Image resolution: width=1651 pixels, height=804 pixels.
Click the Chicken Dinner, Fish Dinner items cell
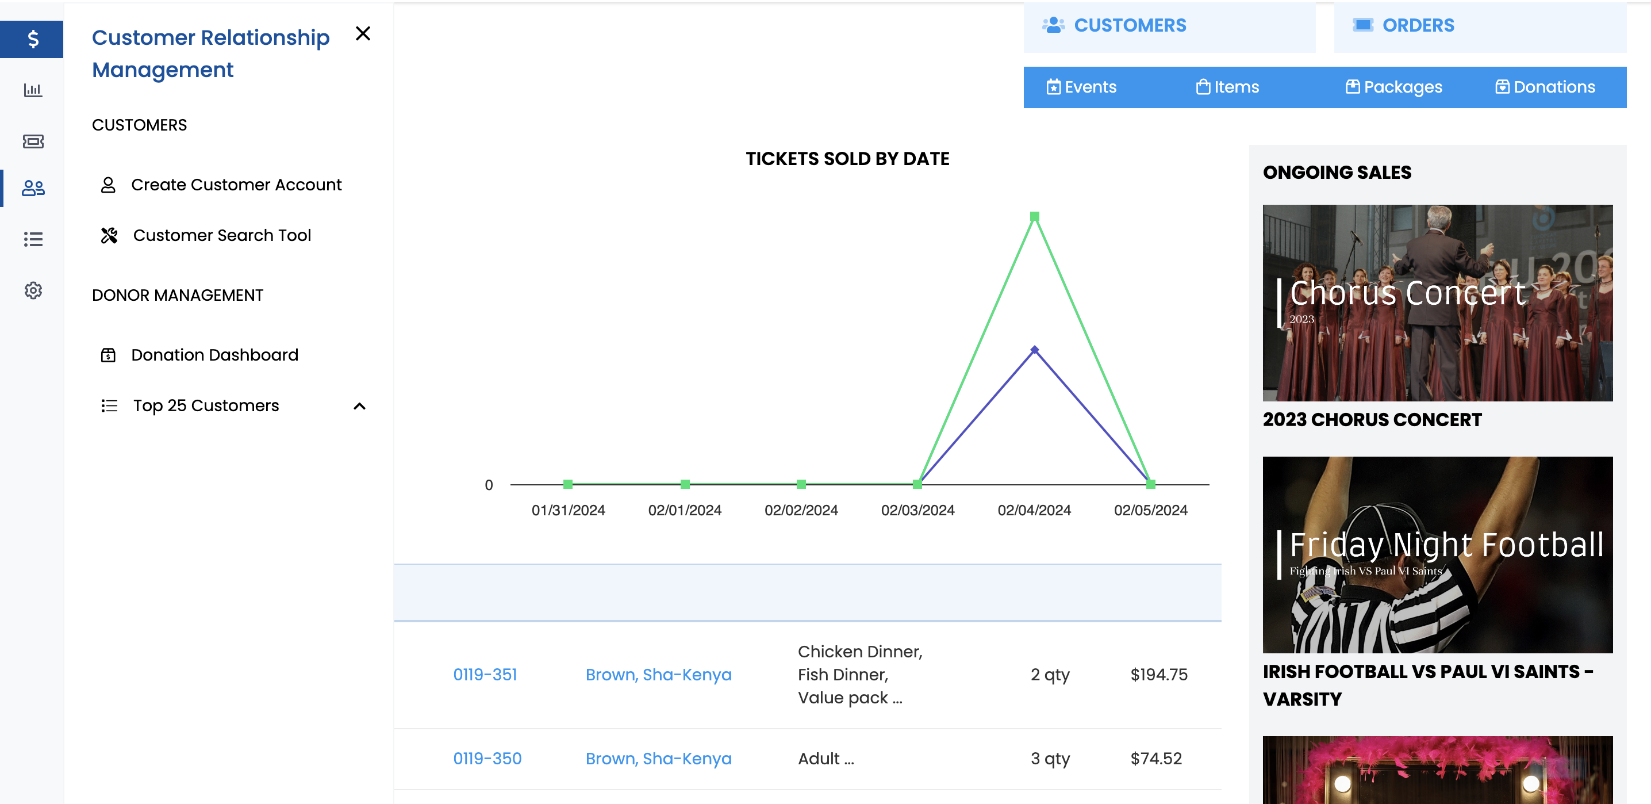[859, 675]
